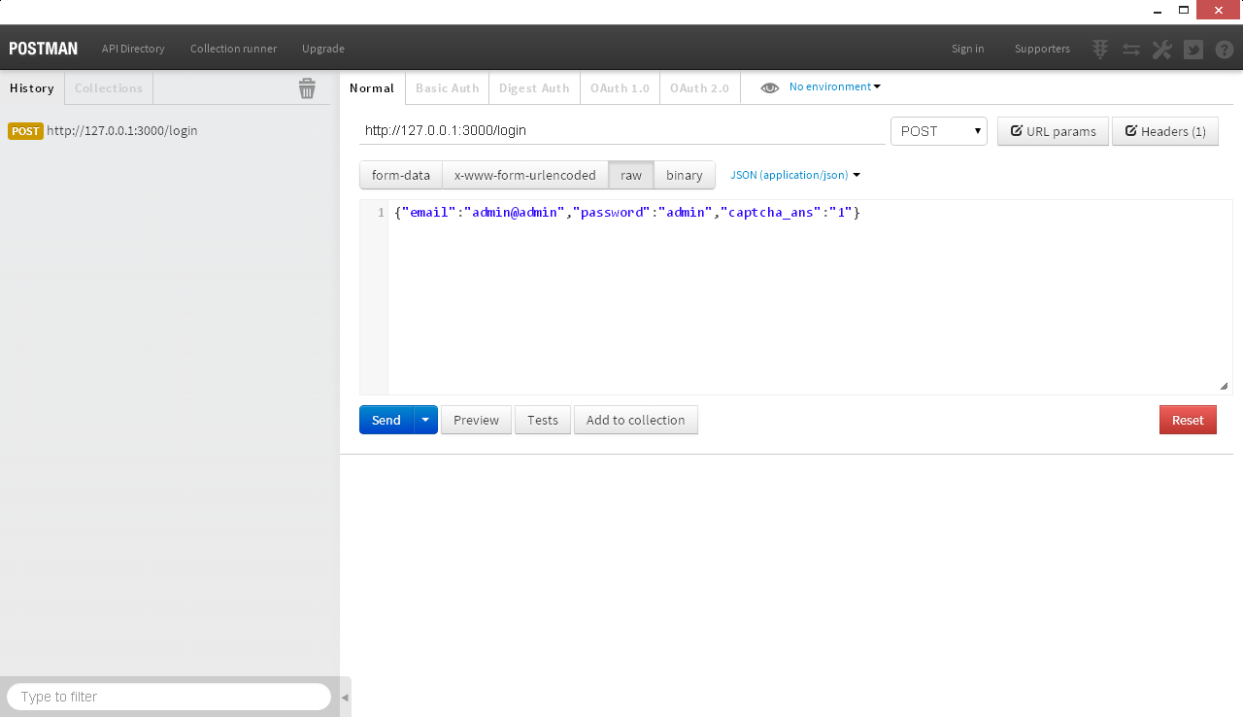
Task: Open URL params editor
Action: click(x=1053, y=131)
